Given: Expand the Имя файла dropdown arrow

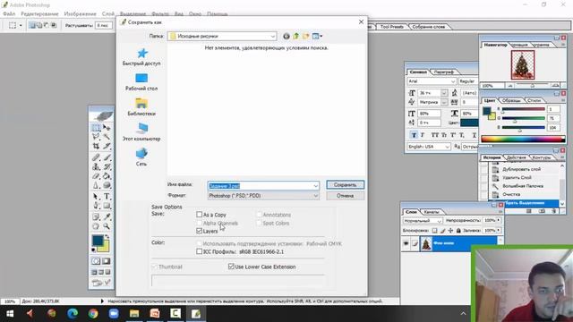Looking at the screenshot, I should [316, 186].
